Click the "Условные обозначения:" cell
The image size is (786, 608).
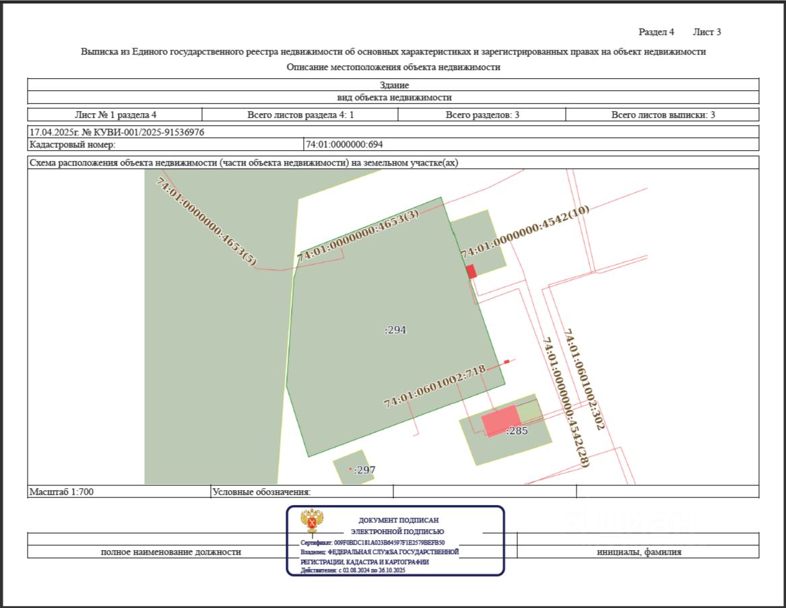pos(302,492)
